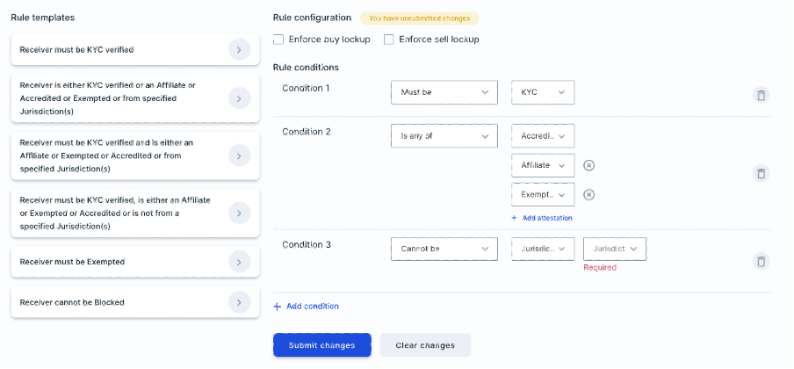Image resolution: width=794 pixels, height=369 pixels.
Task: Click the Clear changes button
Action: [x=425, y=345]
